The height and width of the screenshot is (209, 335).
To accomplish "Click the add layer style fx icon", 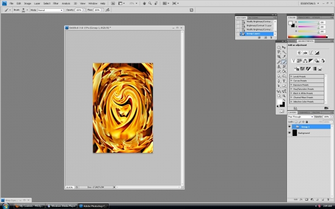I will coord(301,200).
